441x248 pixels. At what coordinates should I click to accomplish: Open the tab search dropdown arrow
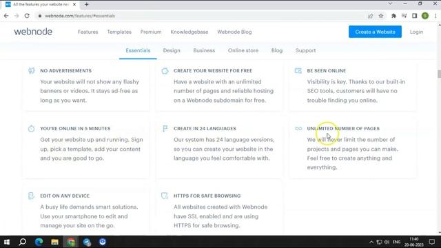390,3
